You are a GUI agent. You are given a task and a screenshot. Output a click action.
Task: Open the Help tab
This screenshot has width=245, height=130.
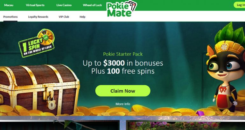(82, 17)
